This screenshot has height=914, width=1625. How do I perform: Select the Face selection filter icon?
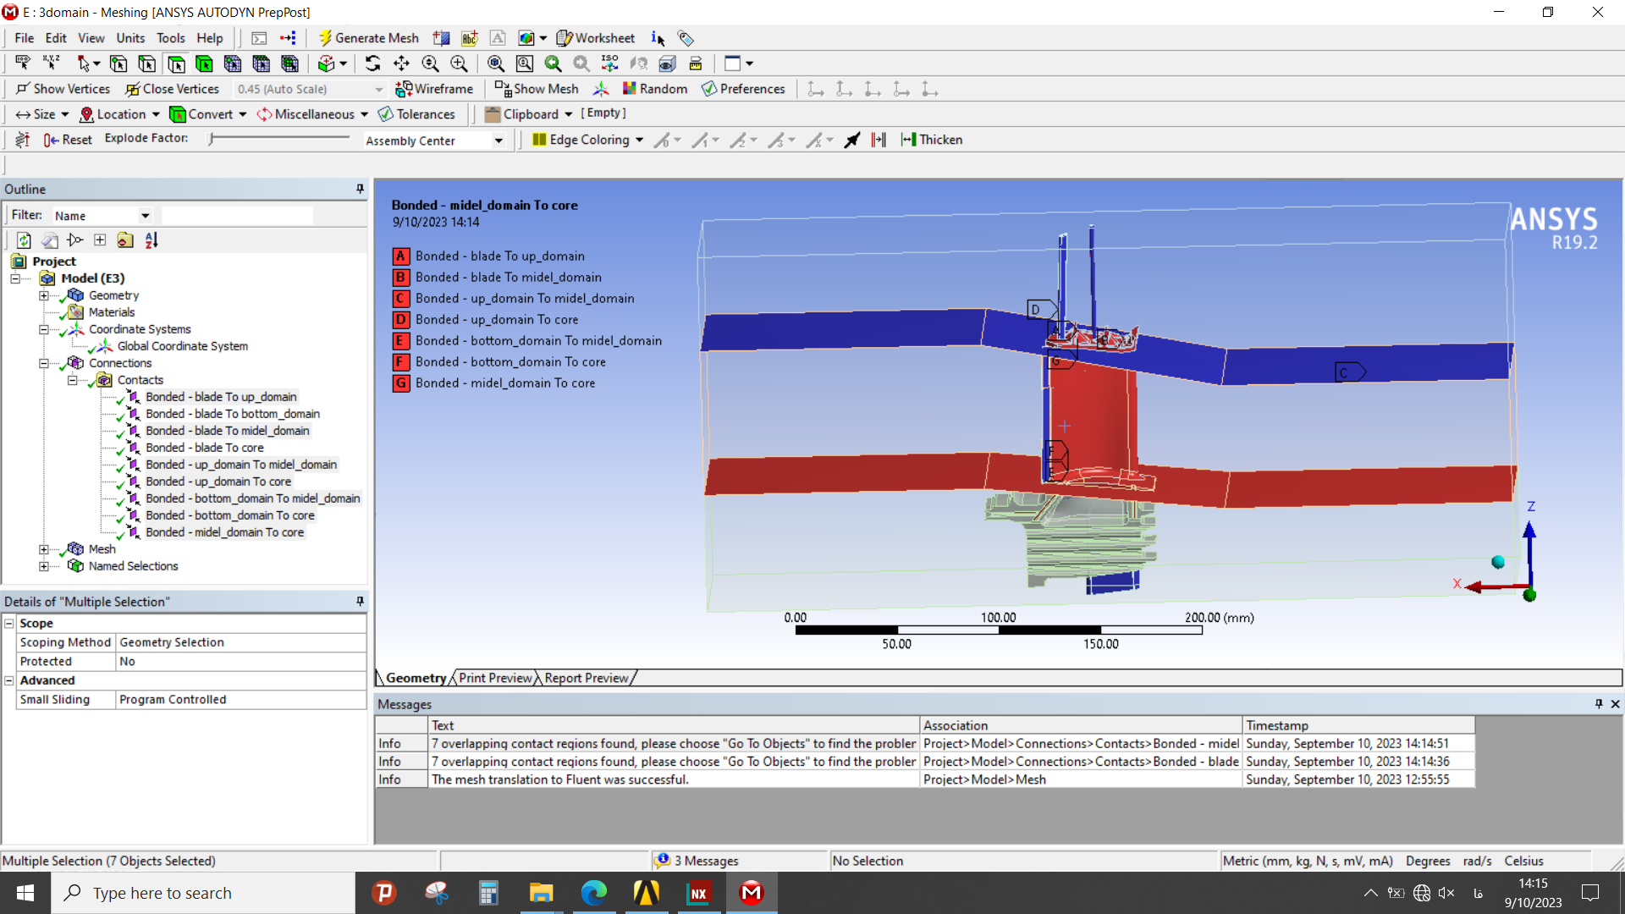[176, 63]
